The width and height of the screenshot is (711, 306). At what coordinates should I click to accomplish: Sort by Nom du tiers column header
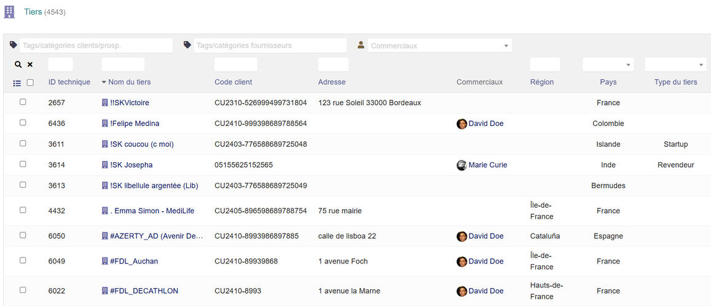129,82
